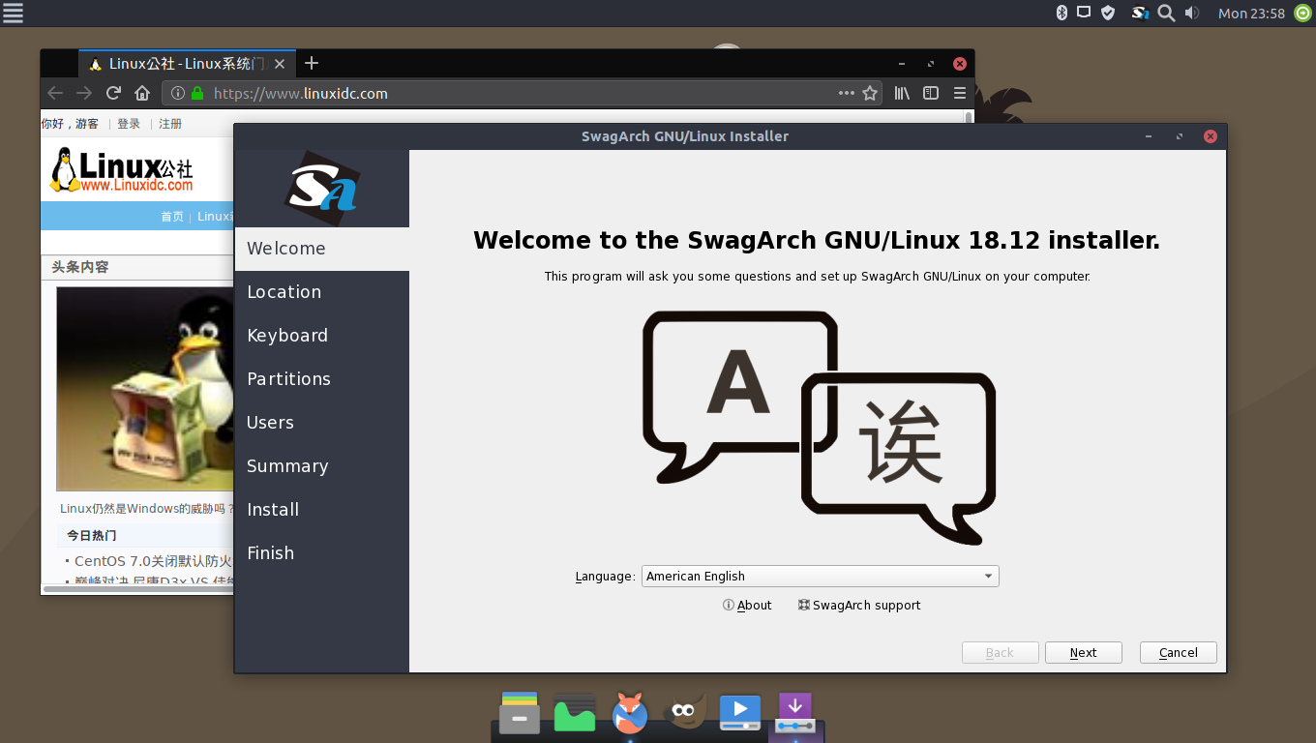1316x743 pixels.
Task: Click the Cancel button
Action: 1178,653
